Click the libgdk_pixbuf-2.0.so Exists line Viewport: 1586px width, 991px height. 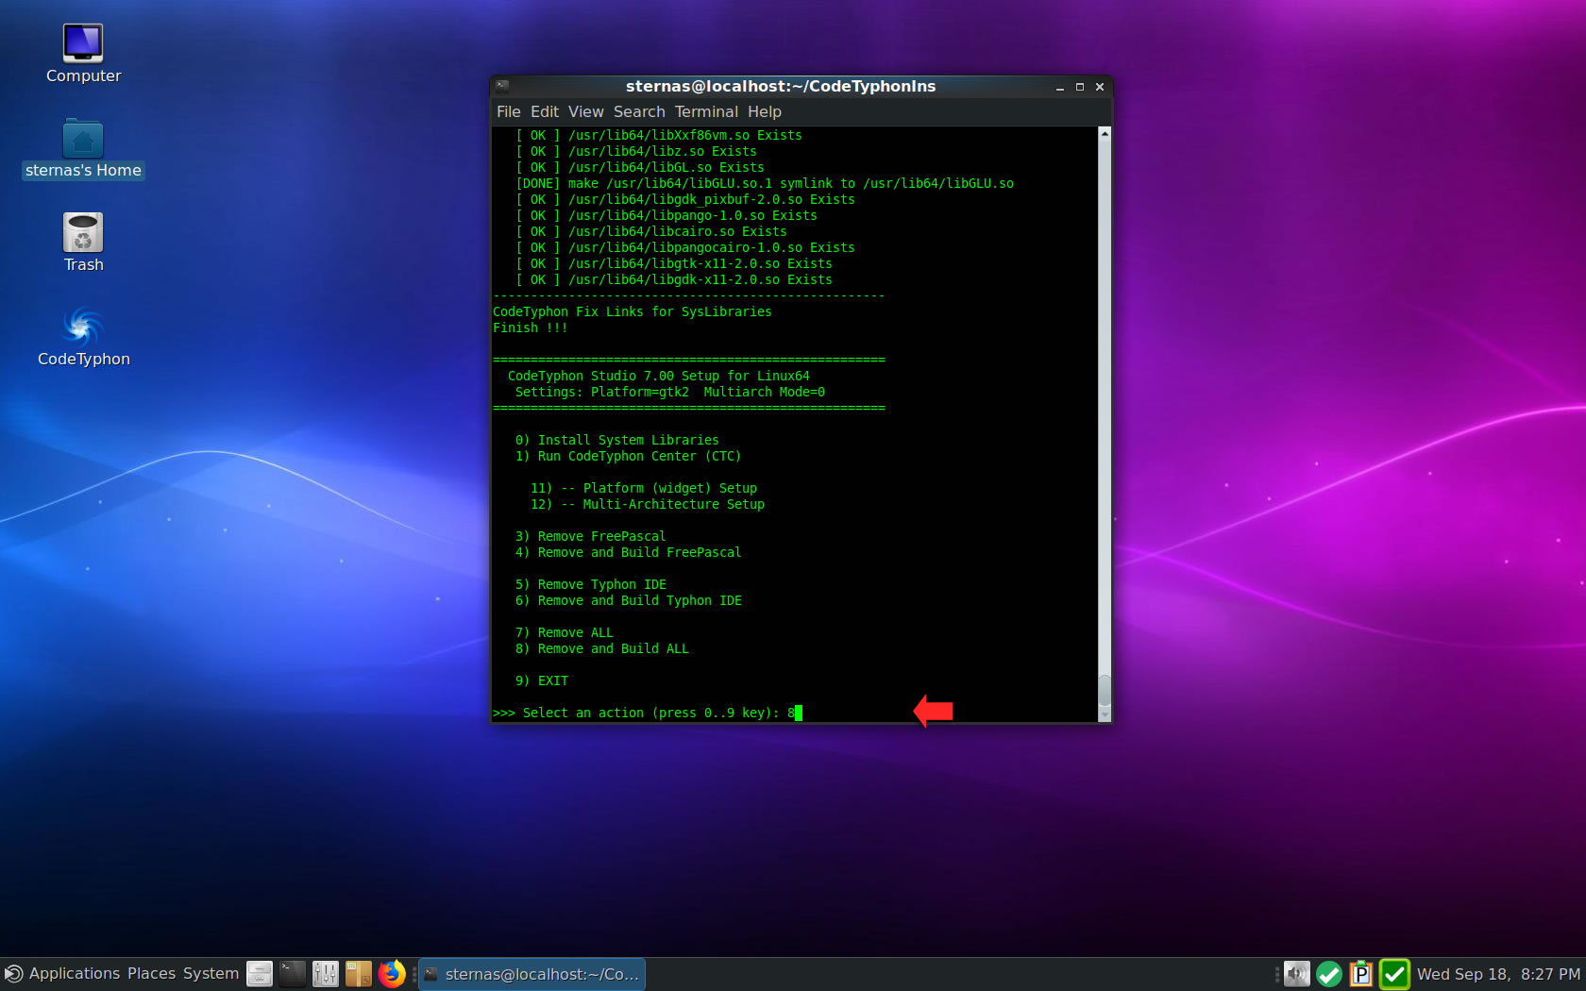pos(684,199)
